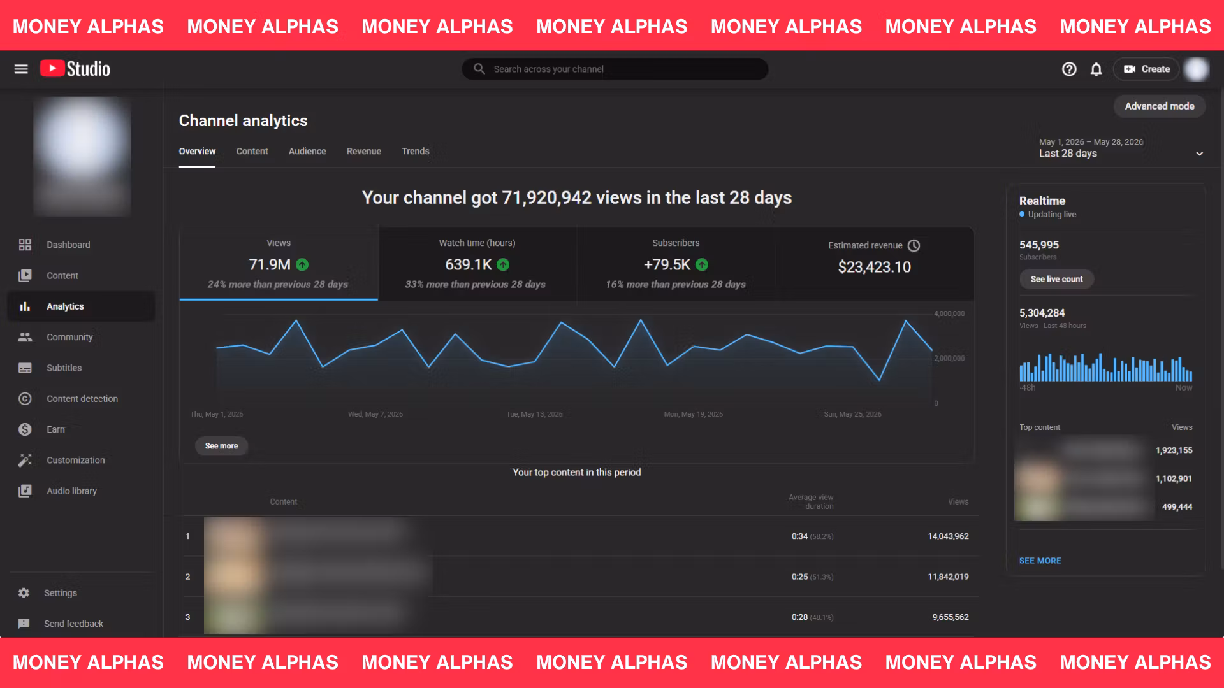Select the Watch time (hours) metric card
Viewport: 1224px width, 688px height.
point(477,264)
